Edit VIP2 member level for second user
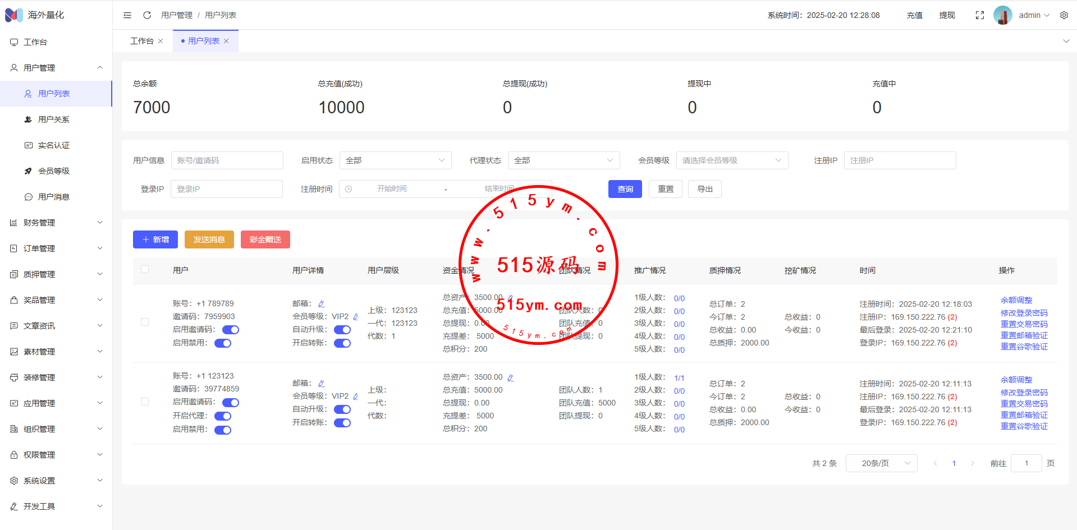Viewport: 1077px width, 530px height. [355, 397]
